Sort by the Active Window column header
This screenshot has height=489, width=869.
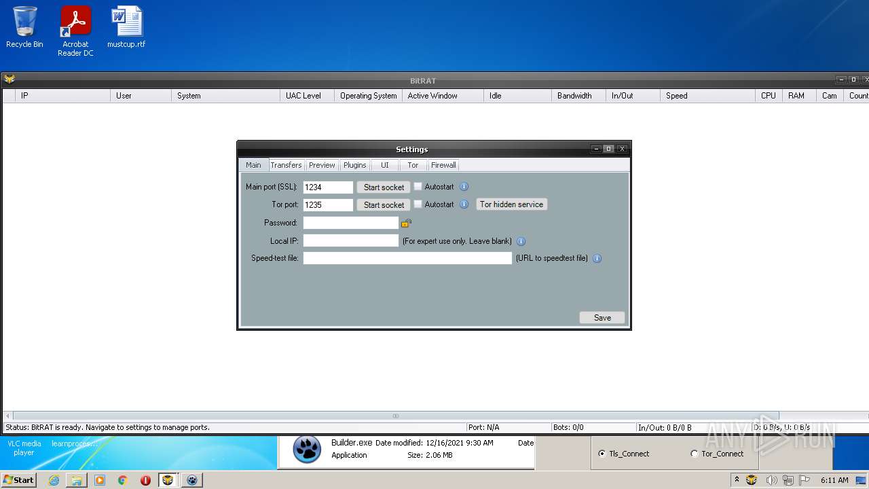pos(443,96)
